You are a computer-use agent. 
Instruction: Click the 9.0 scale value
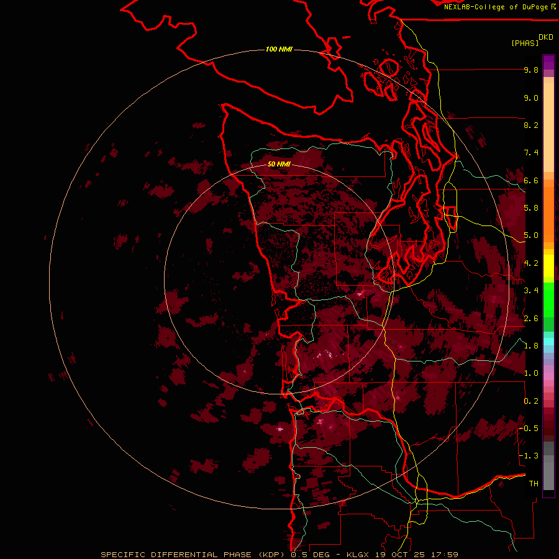(531, 98)
